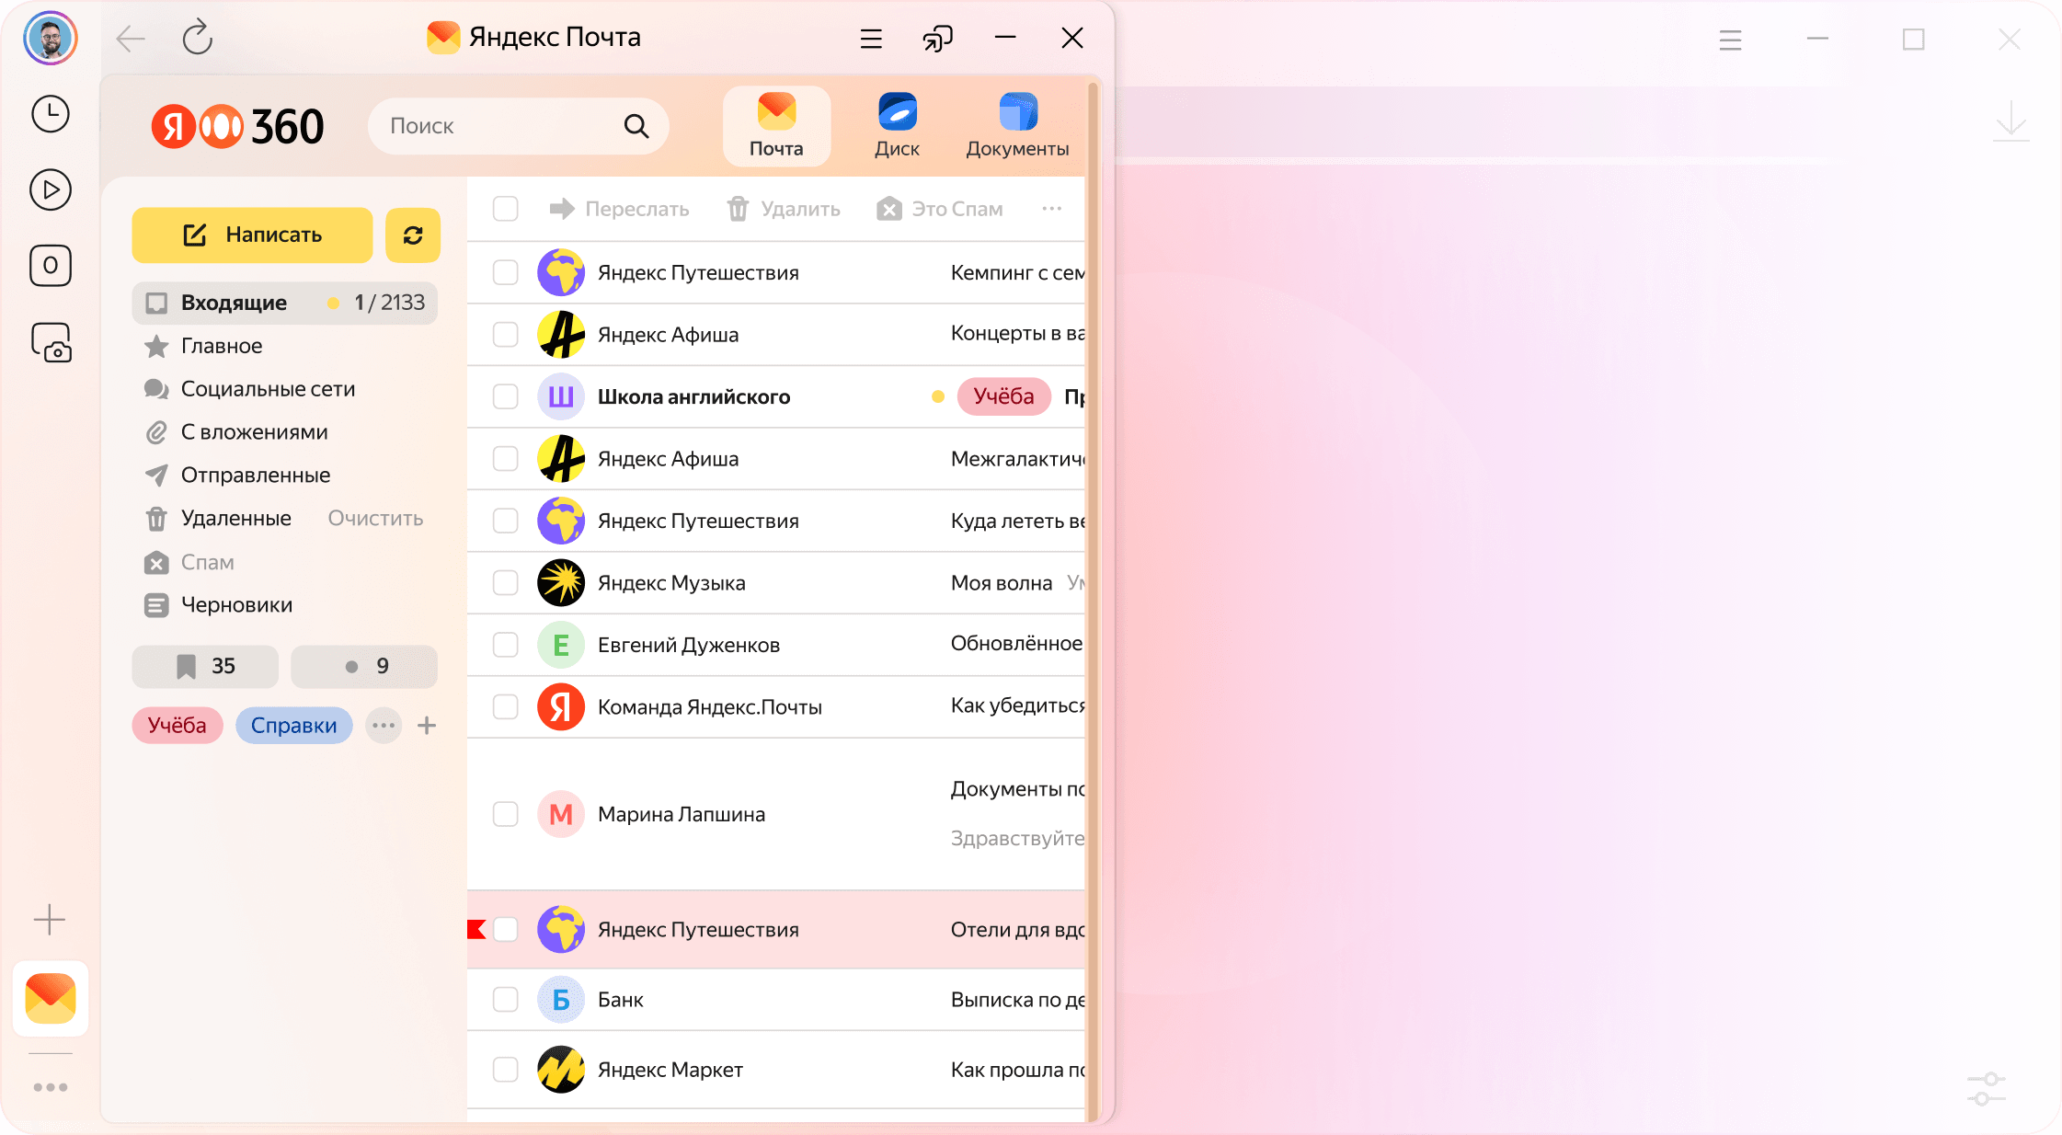Open the hamburger menu in mail window

[x=871, y=39]
